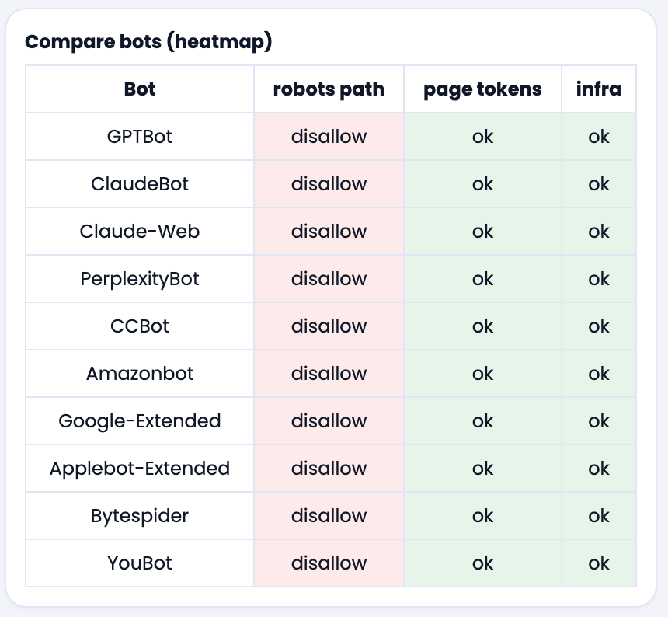Click the "Compare bots (heatmap)" title
The image size is (668, 617).
(x=148, y=42)
